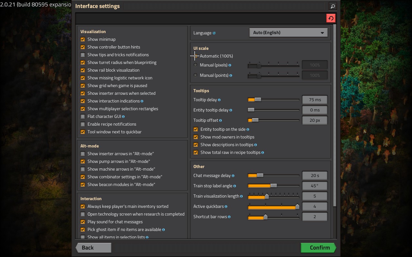Screen dimensions: 412x257
Task: Toggle Show missing logistic network icon
Action: pos(83,78)
